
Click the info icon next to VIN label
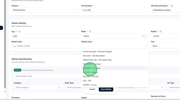click(x=172, y=6)
